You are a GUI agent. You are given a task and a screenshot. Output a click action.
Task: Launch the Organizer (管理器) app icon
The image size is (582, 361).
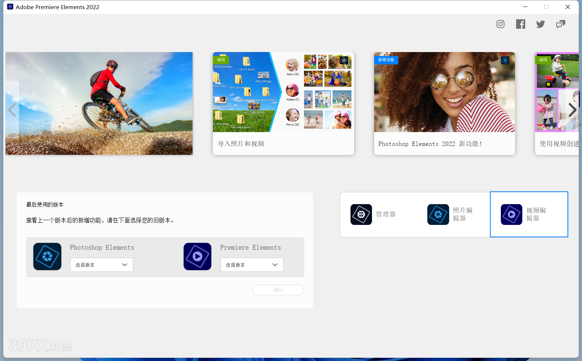tap(361, 214)
